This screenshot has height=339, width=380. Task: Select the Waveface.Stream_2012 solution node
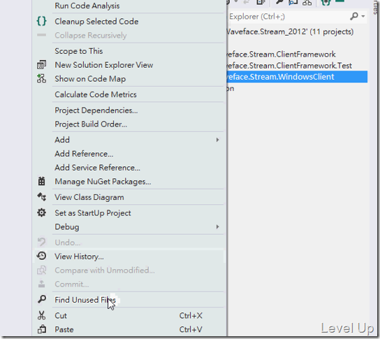[290, 31]
